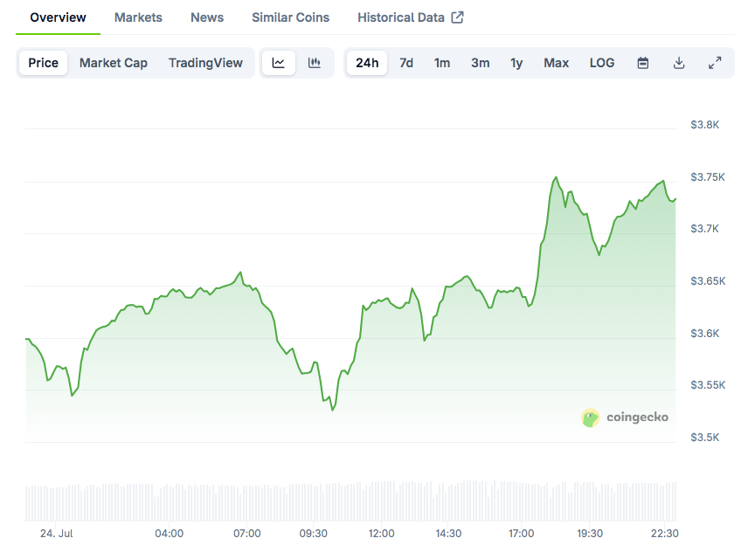Select the line chart view icon
741x545 pixels.
pyautogui.click(x=278, y=62)
